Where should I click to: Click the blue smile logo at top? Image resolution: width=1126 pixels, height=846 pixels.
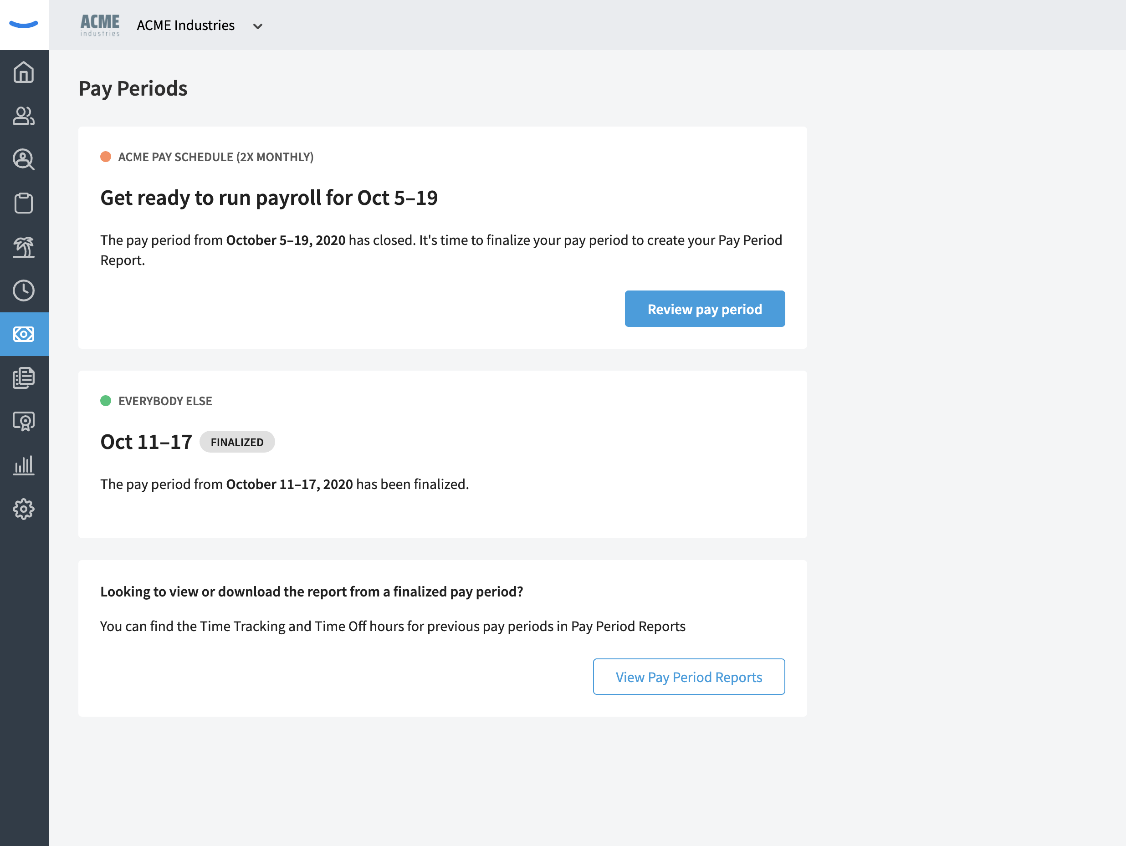coord(24,25)
